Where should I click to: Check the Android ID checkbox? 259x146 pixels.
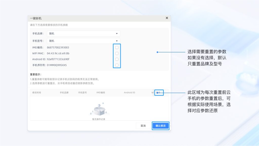click(x=117, y=59)
